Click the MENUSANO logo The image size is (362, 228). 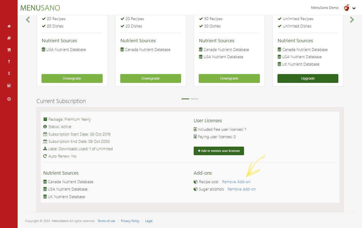pos(40,8)
